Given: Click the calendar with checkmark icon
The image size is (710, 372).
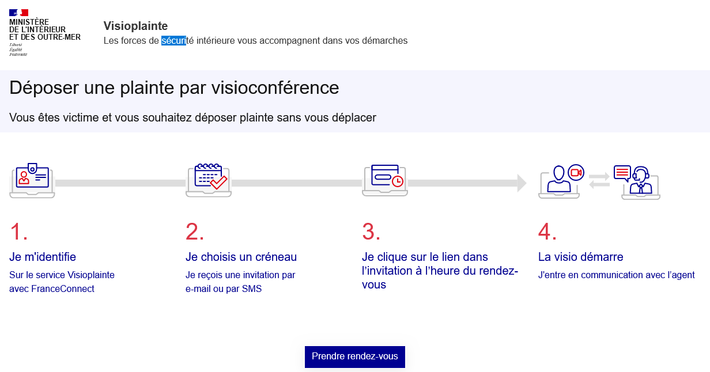Looking at the screenshot, I should coord(209,180).
